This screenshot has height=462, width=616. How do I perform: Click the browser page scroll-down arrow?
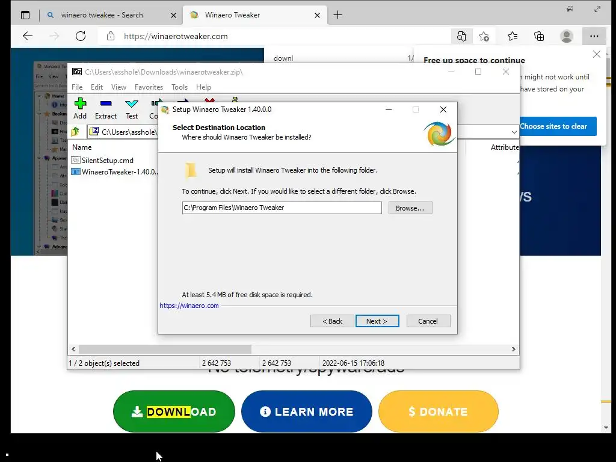pos(606,428)
